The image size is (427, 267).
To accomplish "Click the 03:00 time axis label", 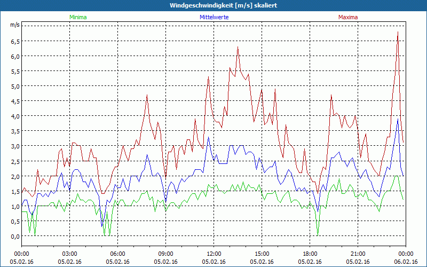I will click(x=70, y=254).
